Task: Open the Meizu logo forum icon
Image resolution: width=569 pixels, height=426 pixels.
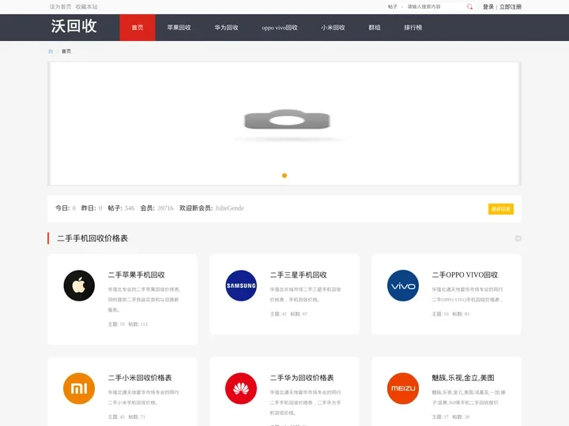Action: point(403,388)
